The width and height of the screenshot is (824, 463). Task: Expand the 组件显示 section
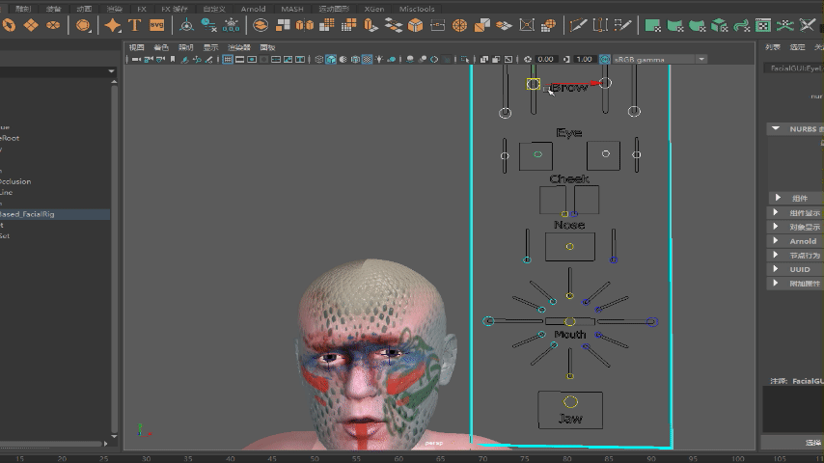[x=776, y=212]
